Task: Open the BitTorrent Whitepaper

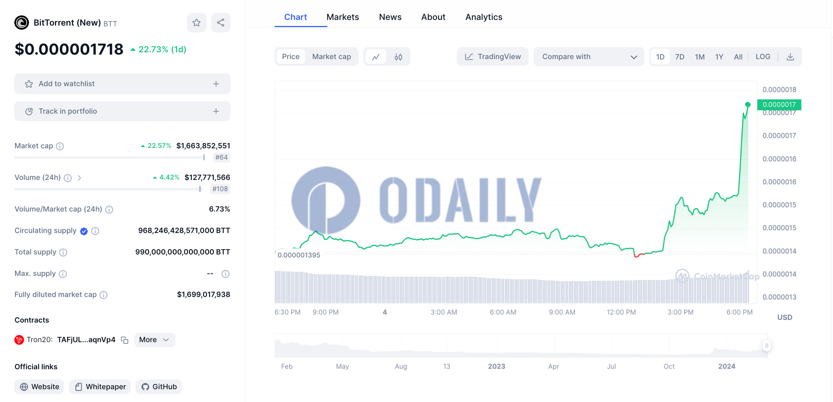Action: pos(99,387)
